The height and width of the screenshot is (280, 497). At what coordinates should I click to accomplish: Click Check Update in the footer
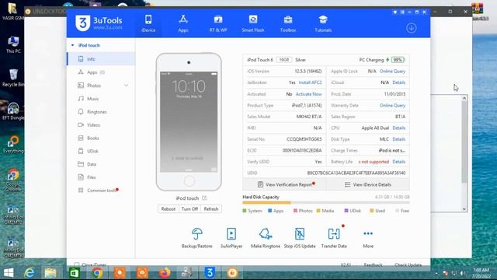(408, 264)
